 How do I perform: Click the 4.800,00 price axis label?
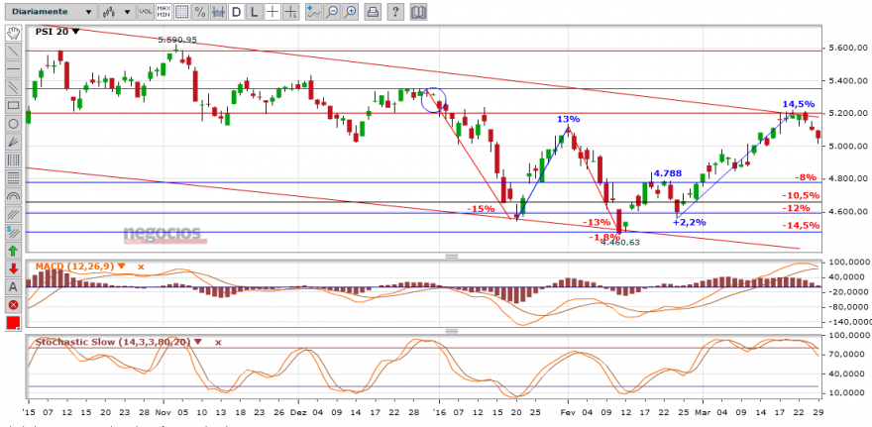(x=848, y=179)
